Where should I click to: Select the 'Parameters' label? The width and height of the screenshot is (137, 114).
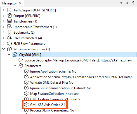click(33, 66)
